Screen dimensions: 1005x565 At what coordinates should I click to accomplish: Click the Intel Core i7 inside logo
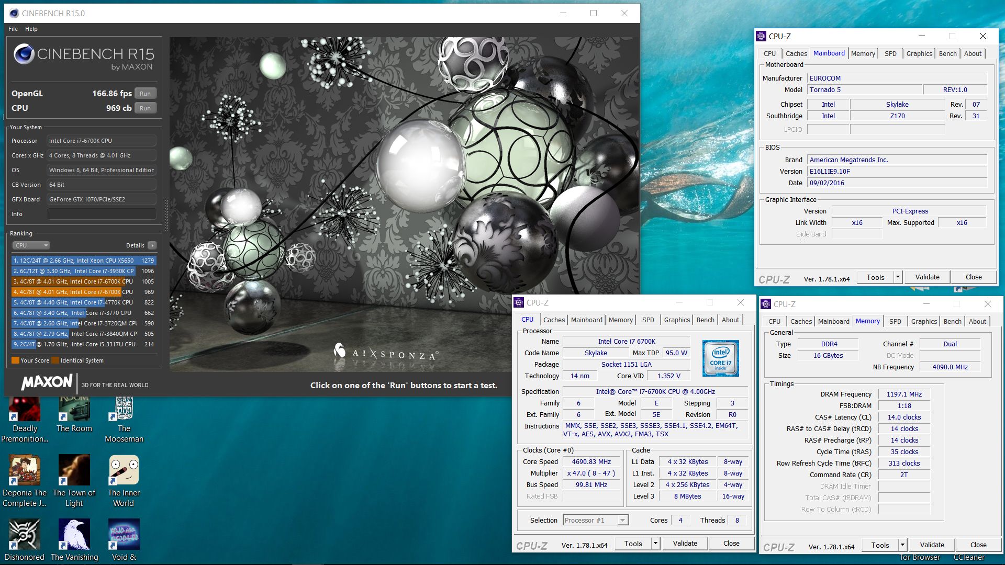720,358
